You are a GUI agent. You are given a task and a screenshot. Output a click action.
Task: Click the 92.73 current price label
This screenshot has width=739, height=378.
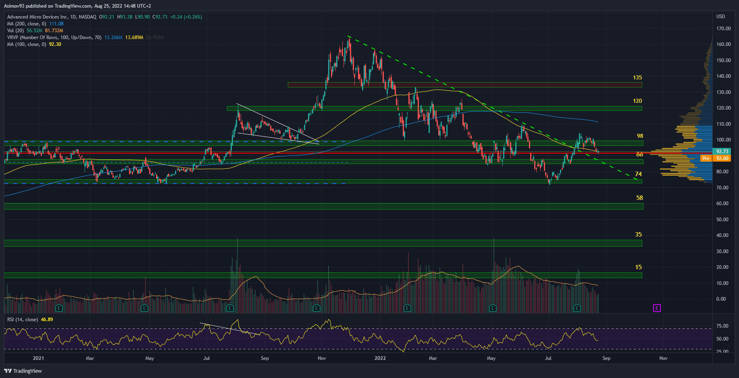(722, 152)
